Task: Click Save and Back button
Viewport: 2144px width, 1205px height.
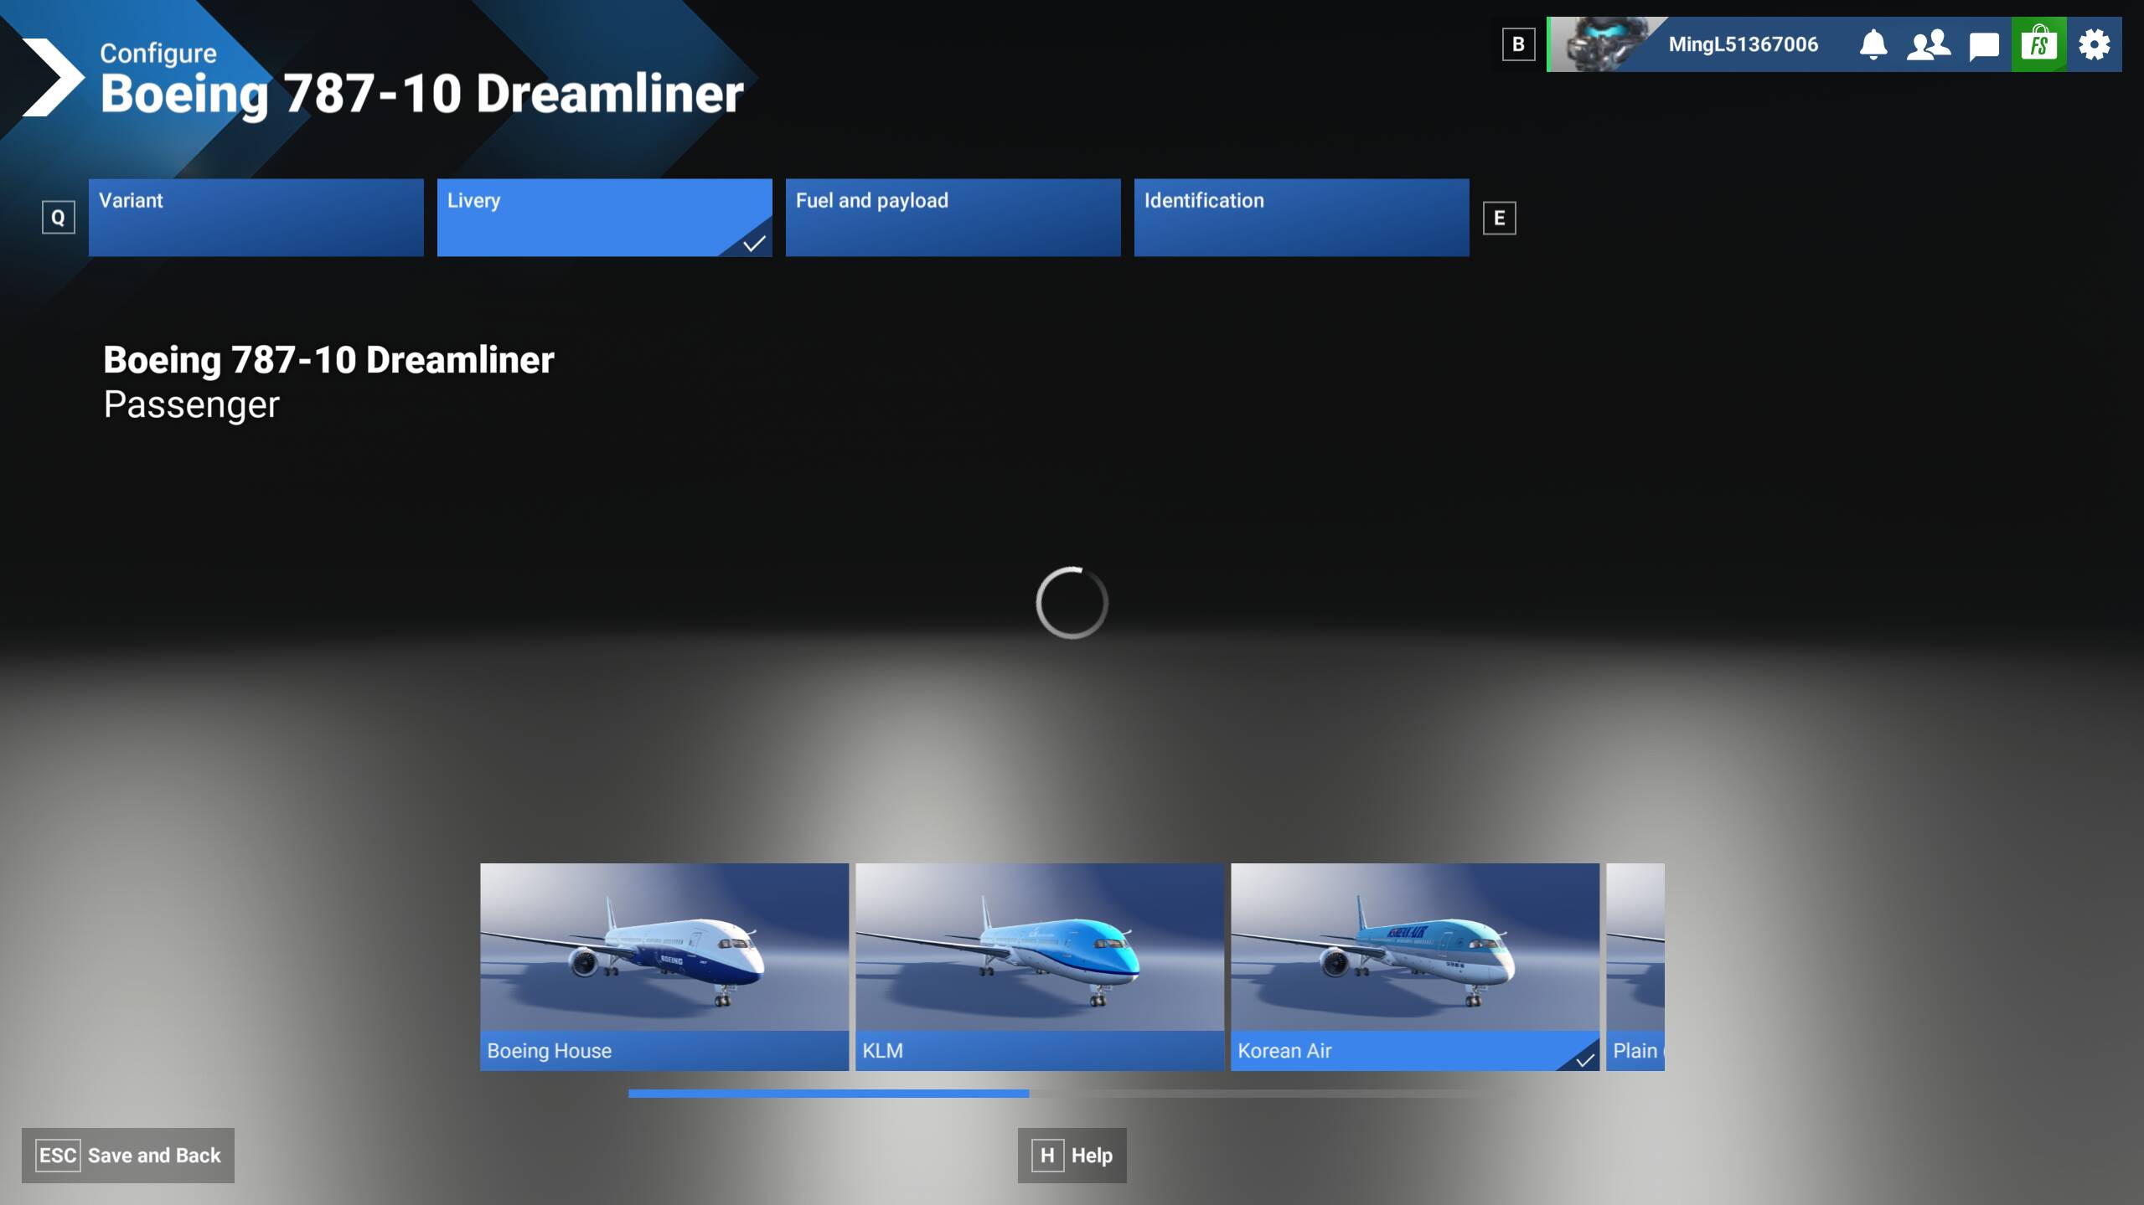Action: tap(128, 1155)
